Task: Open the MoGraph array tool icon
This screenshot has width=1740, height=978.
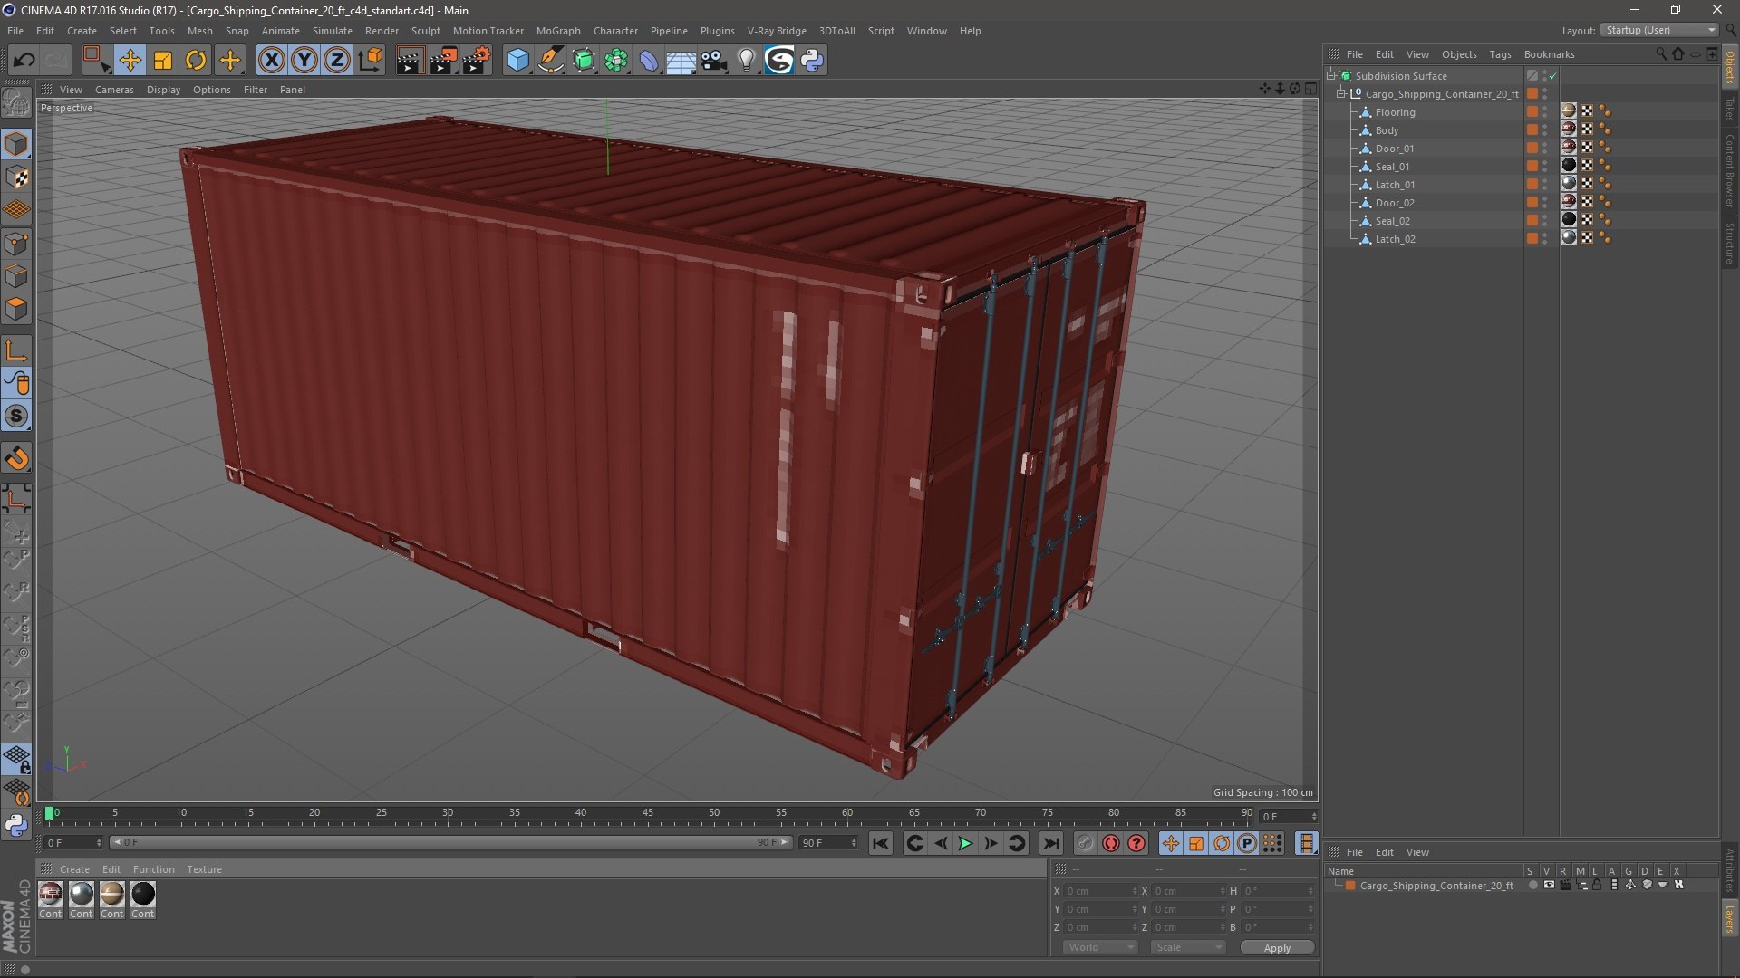Action: [x=616, y=61]
